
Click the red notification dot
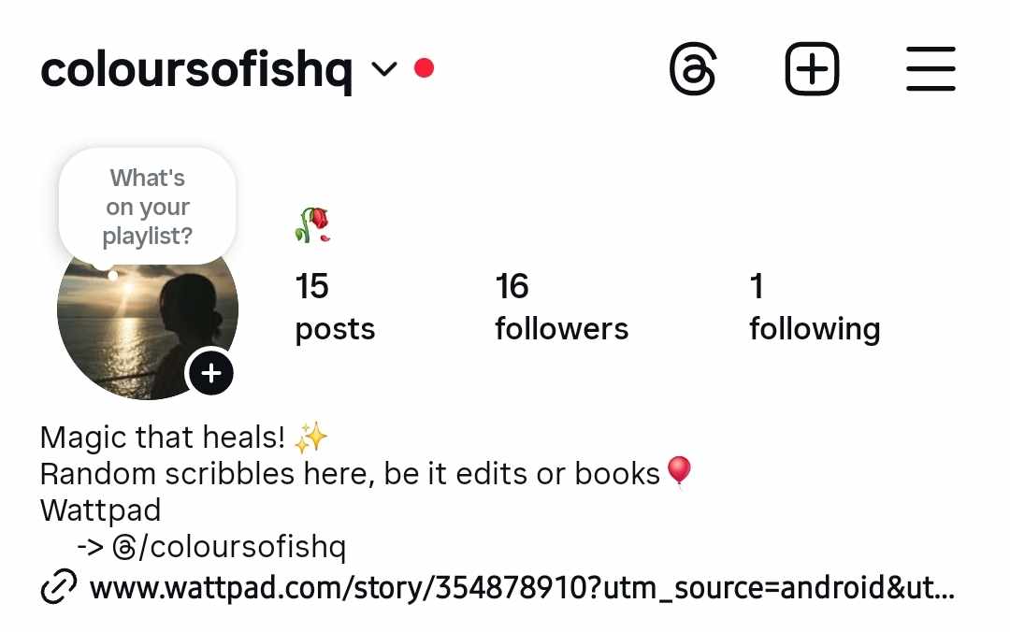point(424,67)
